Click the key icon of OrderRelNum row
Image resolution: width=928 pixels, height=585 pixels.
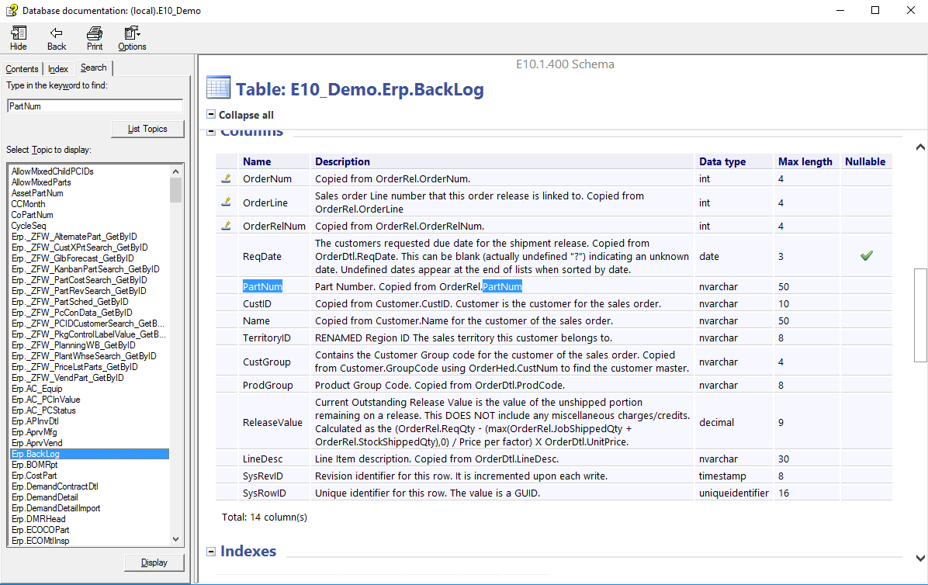click(x=226, y=225)
